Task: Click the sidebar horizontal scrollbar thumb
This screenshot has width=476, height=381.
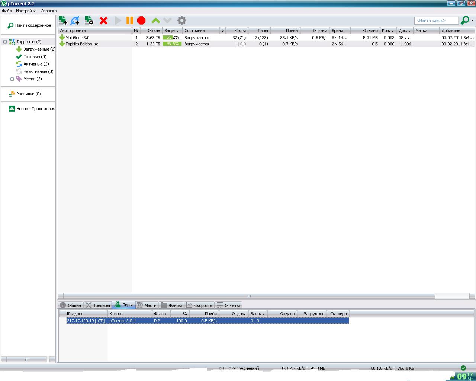Action: (x=26, y=359)
